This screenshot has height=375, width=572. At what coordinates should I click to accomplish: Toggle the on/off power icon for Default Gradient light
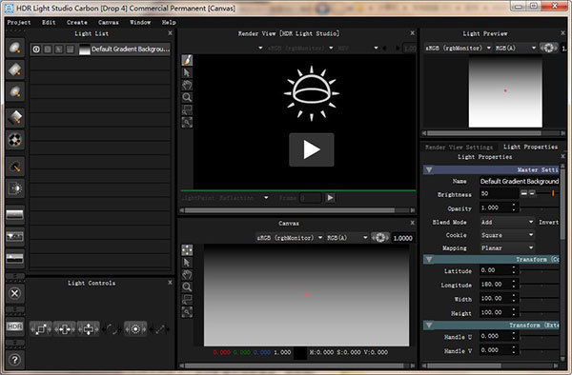[36, 49]
